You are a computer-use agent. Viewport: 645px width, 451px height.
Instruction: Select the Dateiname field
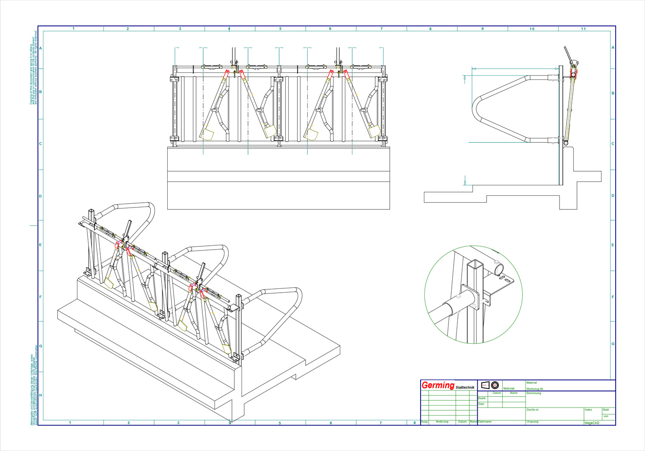click(x=501, y=422)
